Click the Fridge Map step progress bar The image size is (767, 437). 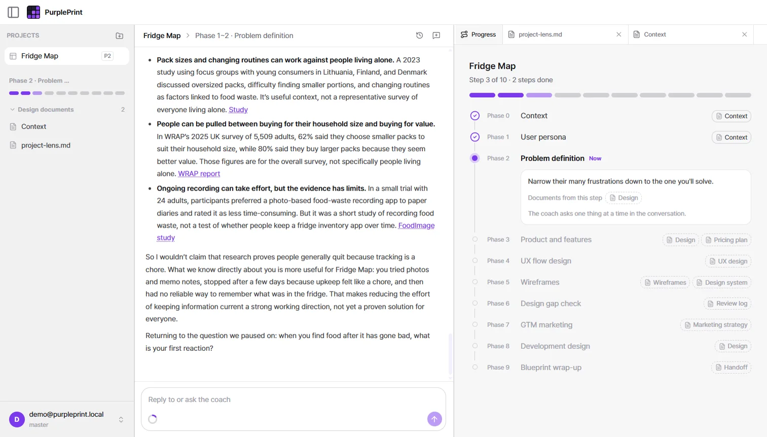(x=610, y=95)
